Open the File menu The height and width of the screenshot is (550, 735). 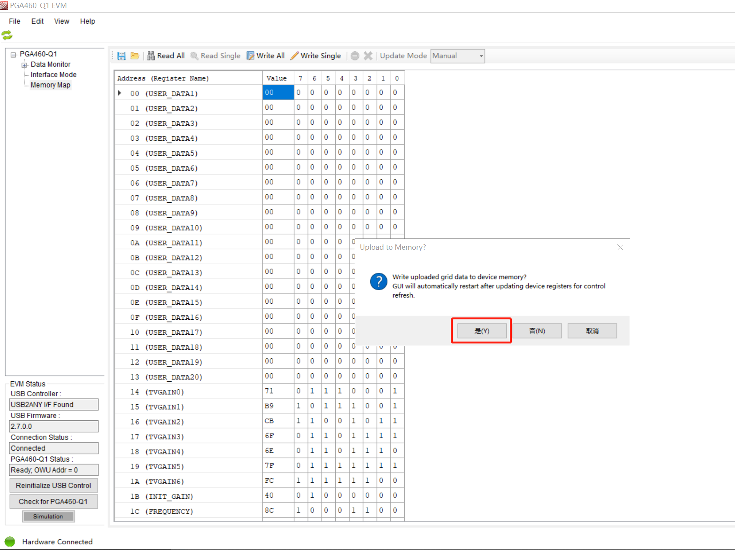14,21
